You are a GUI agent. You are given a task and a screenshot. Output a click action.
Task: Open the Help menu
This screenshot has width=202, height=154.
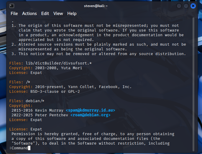[x=72, y=14]
